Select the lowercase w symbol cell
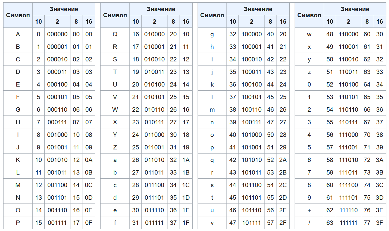 (309, 34)
